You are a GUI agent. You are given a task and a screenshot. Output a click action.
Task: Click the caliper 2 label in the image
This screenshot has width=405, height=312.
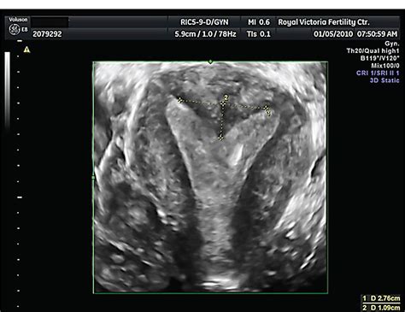pos(226,97)
